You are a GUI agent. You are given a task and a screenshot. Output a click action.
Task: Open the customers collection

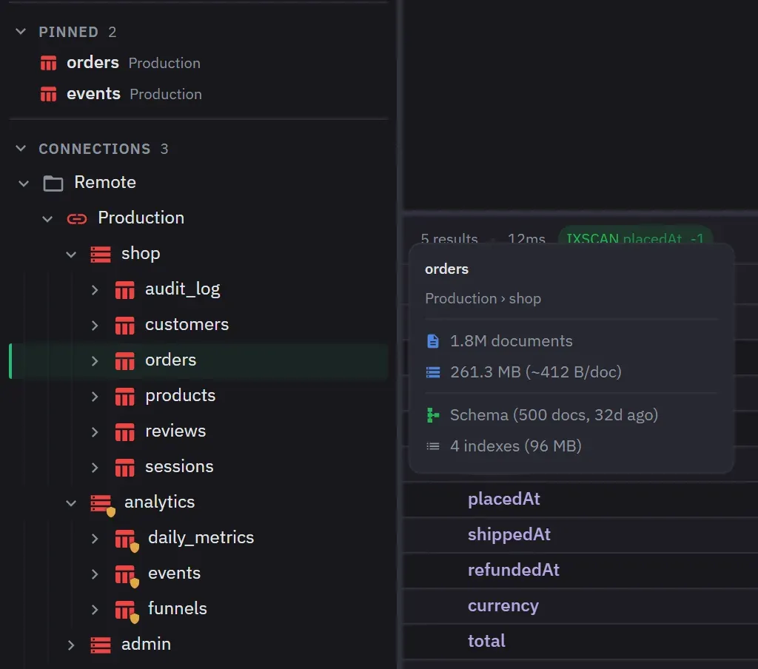tap(187, 324)
